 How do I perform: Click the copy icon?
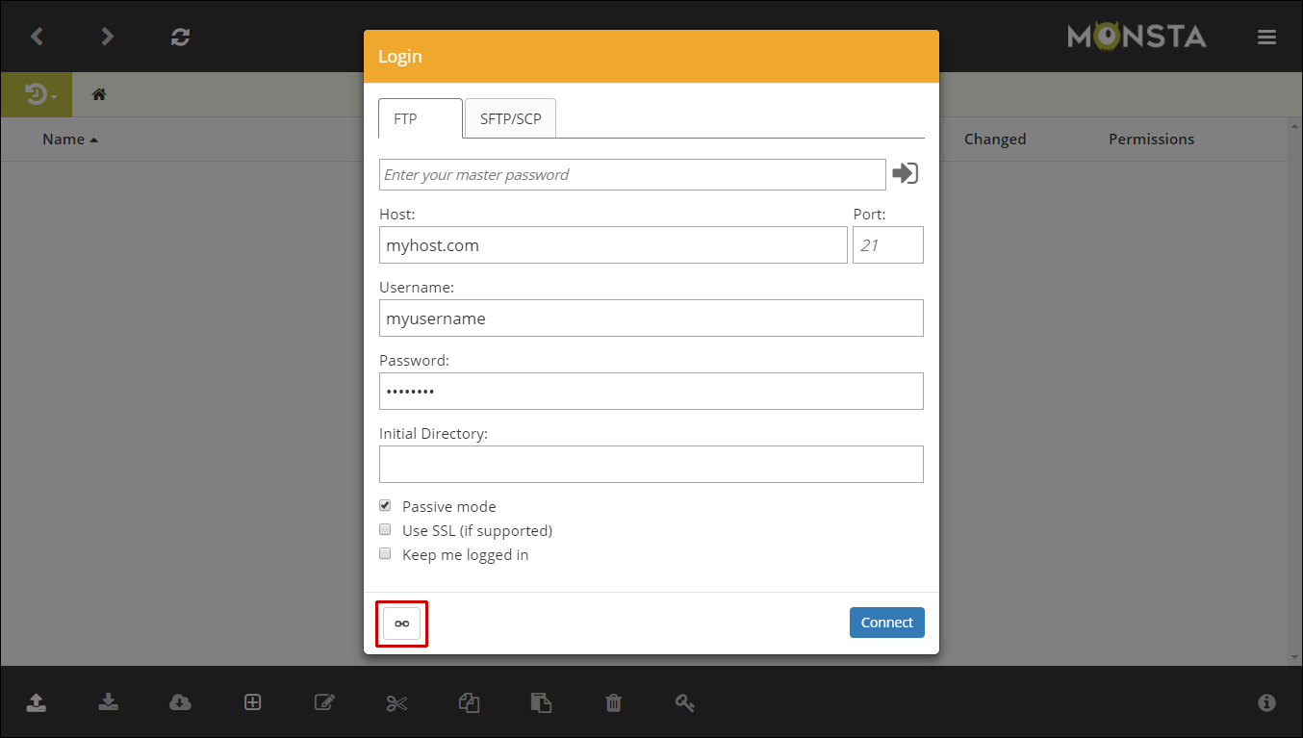[x=469, y=702]
